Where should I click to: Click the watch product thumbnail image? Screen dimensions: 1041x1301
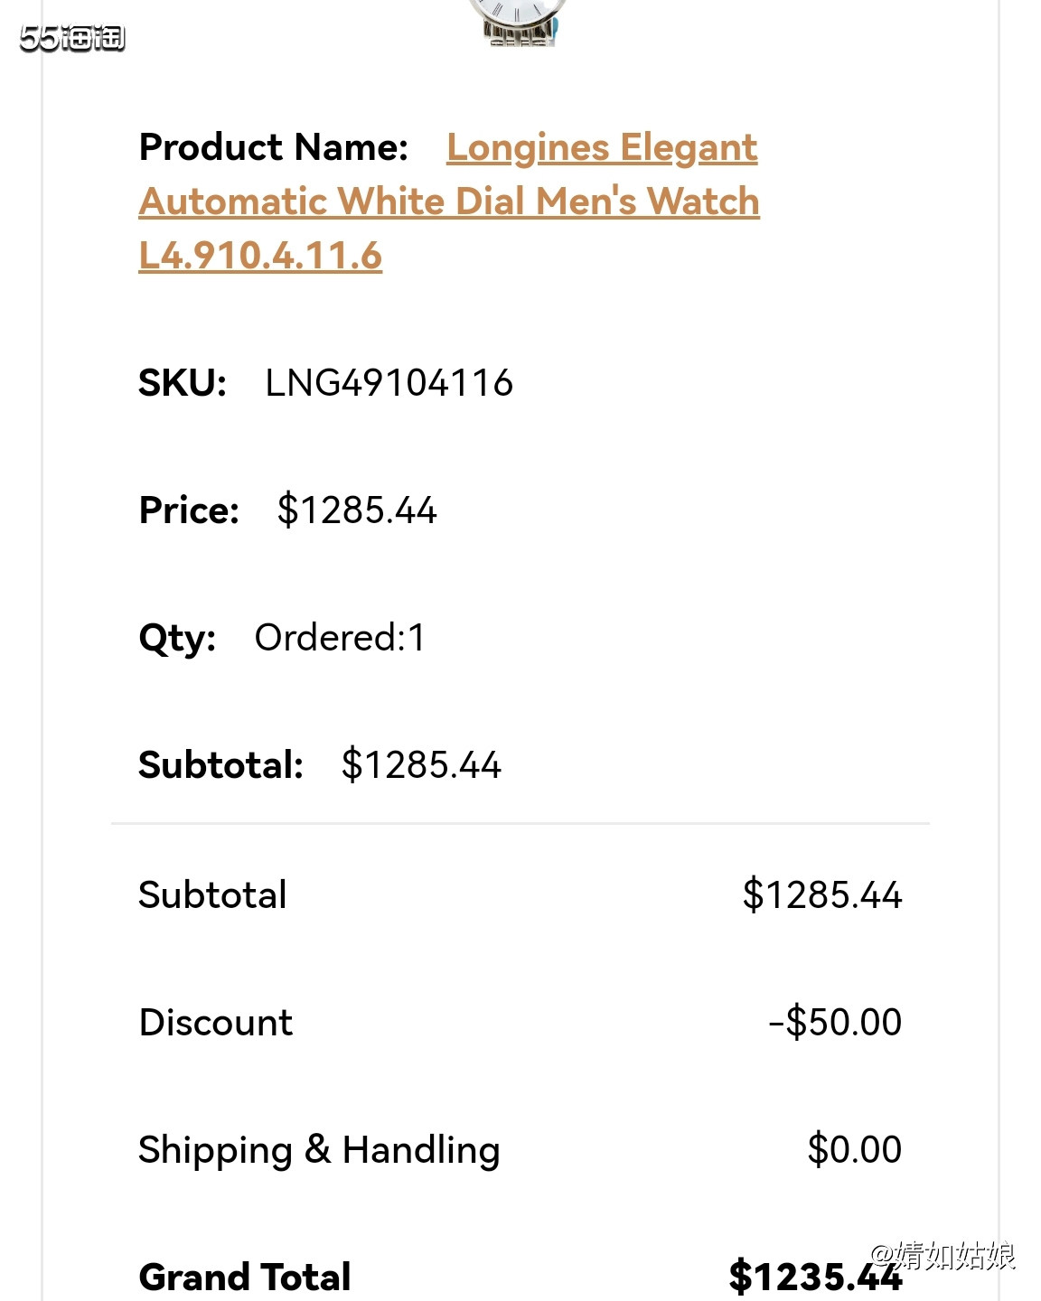click(x=518, y=23)
